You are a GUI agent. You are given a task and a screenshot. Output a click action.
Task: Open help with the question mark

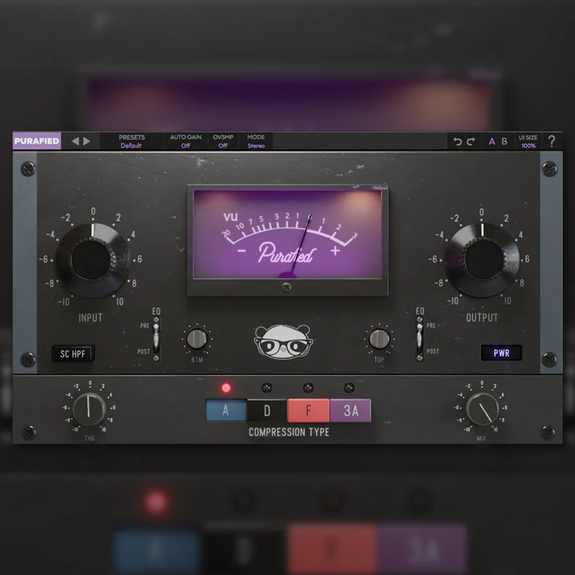click(x=551, y=141)
